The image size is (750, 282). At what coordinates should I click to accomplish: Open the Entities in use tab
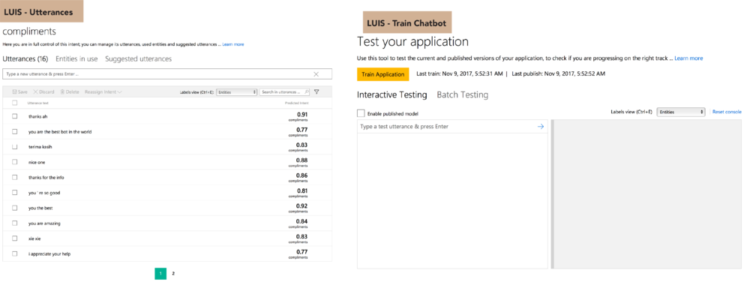pos(76,58)
